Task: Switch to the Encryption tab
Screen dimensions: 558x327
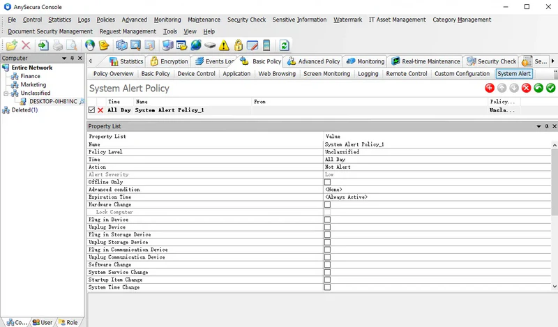Action: [169, 61]
